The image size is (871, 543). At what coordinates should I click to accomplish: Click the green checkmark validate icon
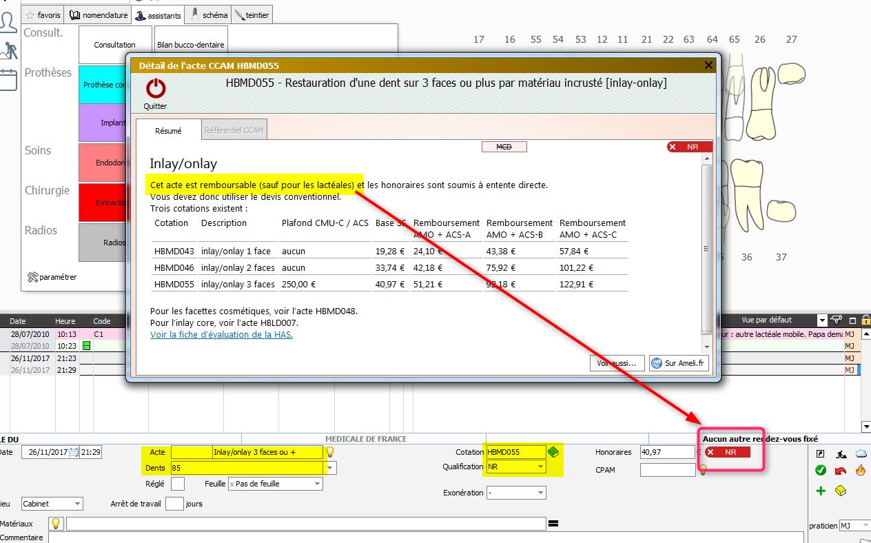tap(821, 471)
